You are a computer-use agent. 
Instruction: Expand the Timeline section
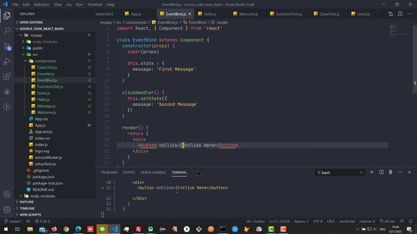click(x=27, y=208)
